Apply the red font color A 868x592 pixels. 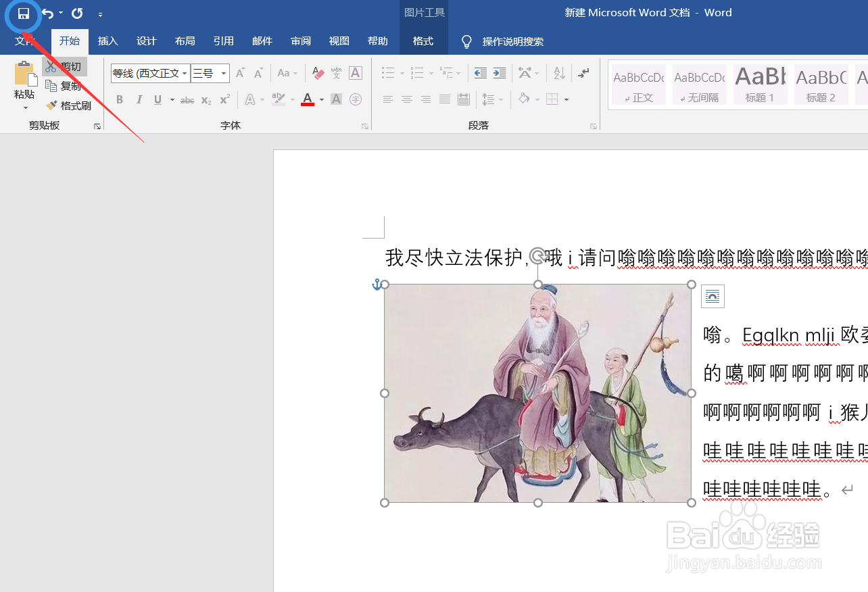coord(308,100)
